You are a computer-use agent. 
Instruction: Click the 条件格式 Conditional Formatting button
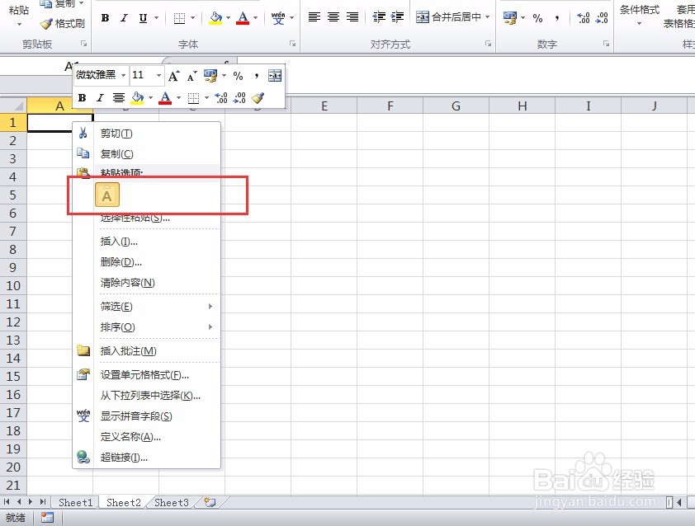[640, 11]
